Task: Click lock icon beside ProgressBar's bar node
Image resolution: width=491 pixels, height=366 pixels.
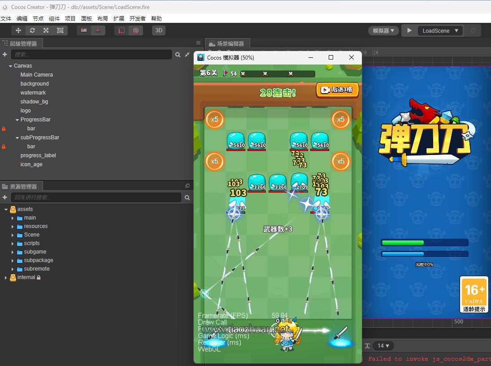Action: 4,129
